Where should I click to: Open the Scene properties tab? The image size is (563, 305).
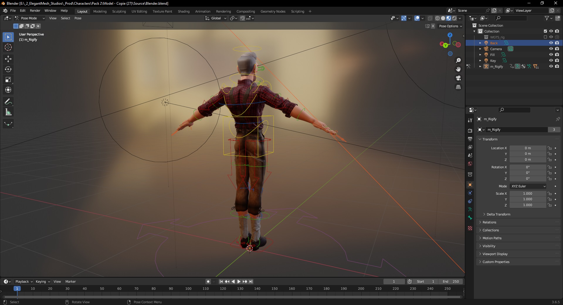coord(470,155)
